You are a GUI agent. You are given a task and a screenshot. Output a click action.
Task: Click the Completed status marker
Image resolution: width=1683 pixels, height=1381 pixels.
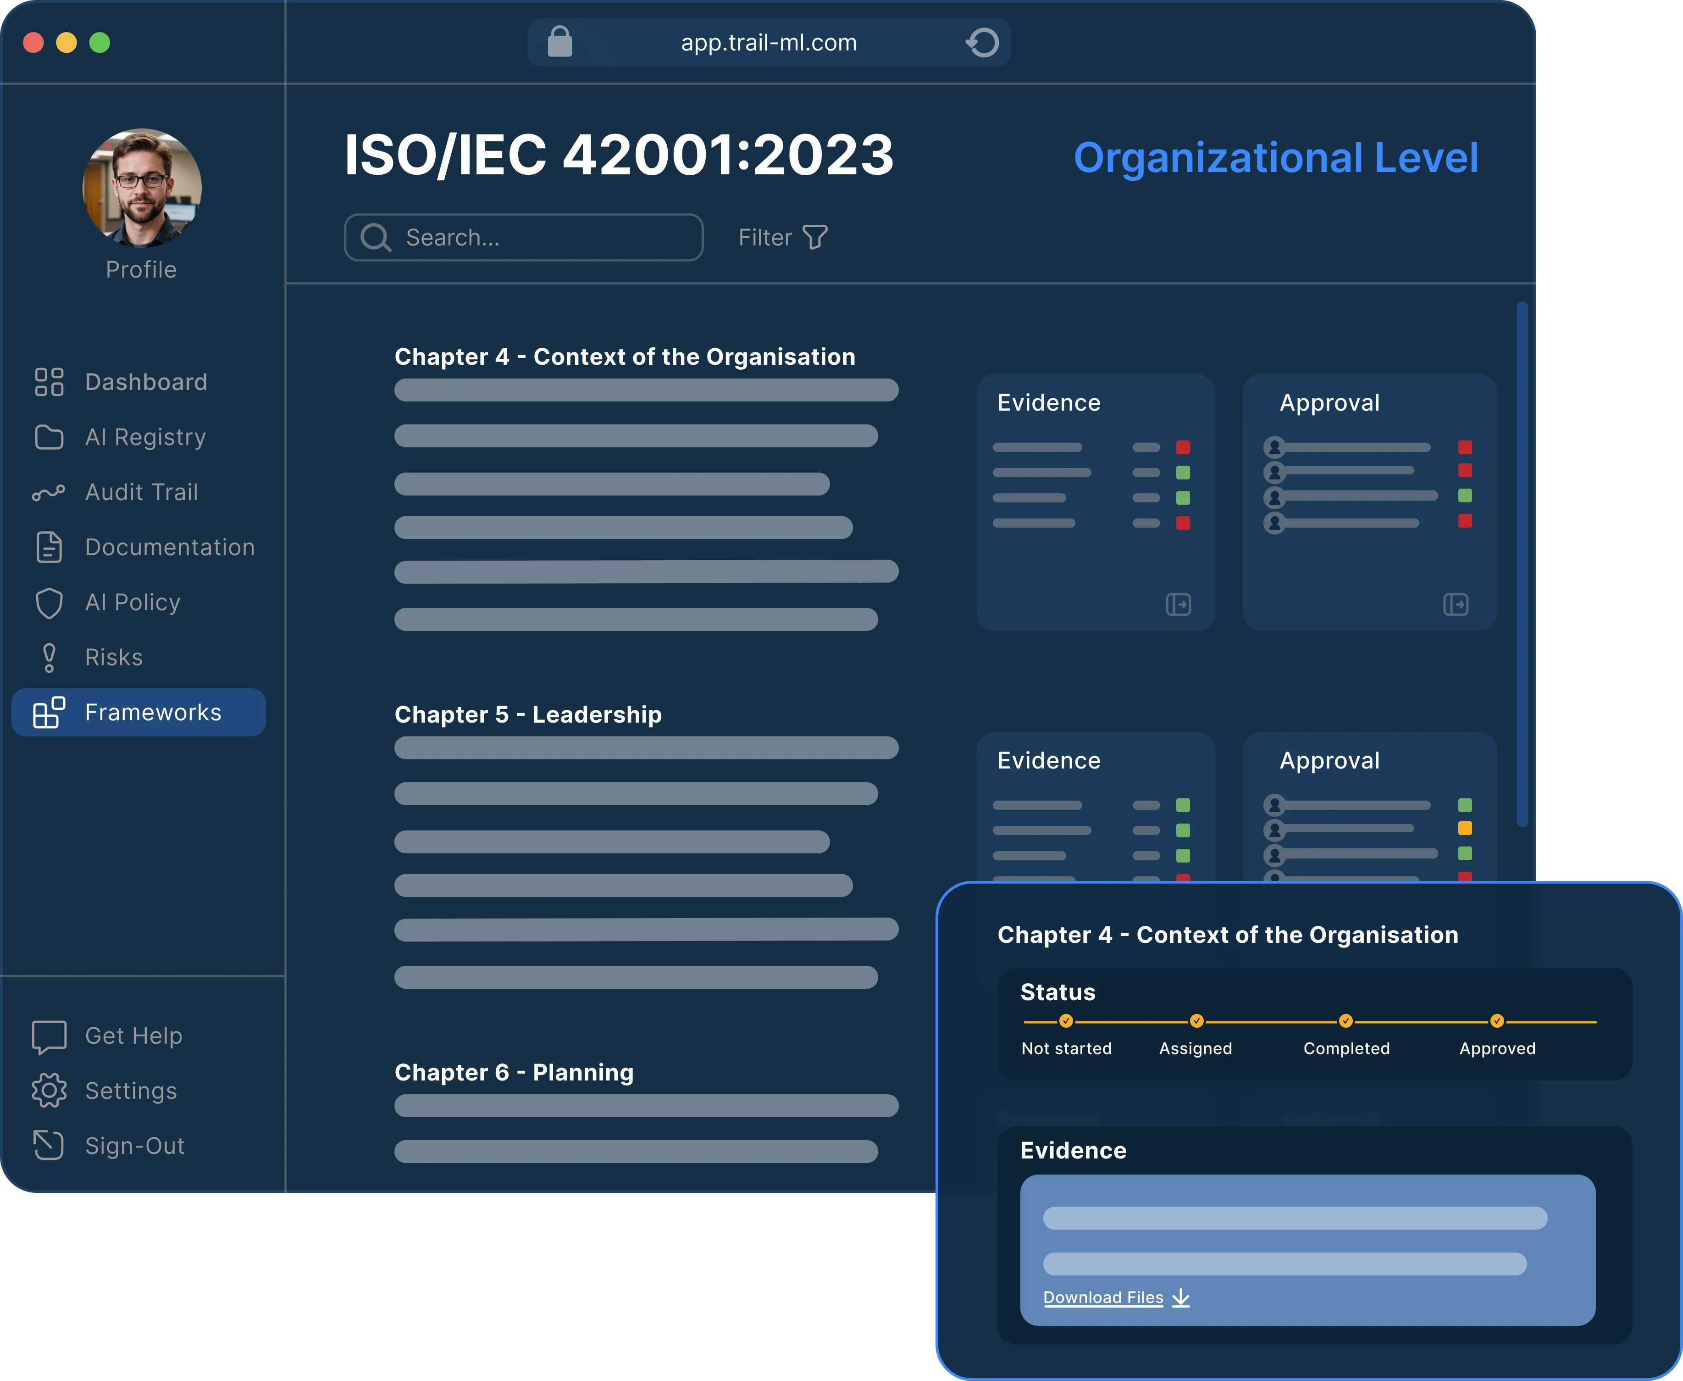pyautogui.click(x=1346, y=1021)
